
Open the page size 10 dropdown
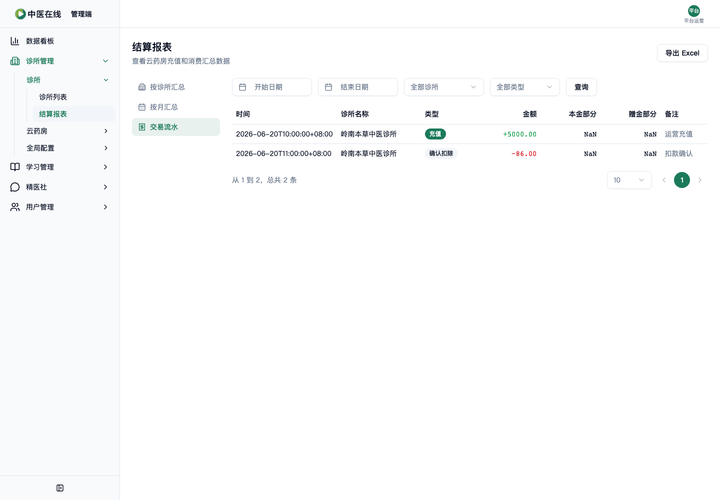pos(629,180)
